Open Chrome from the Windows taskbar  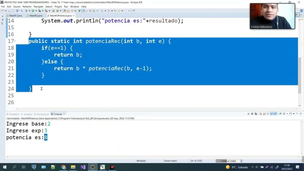(63, 167)
